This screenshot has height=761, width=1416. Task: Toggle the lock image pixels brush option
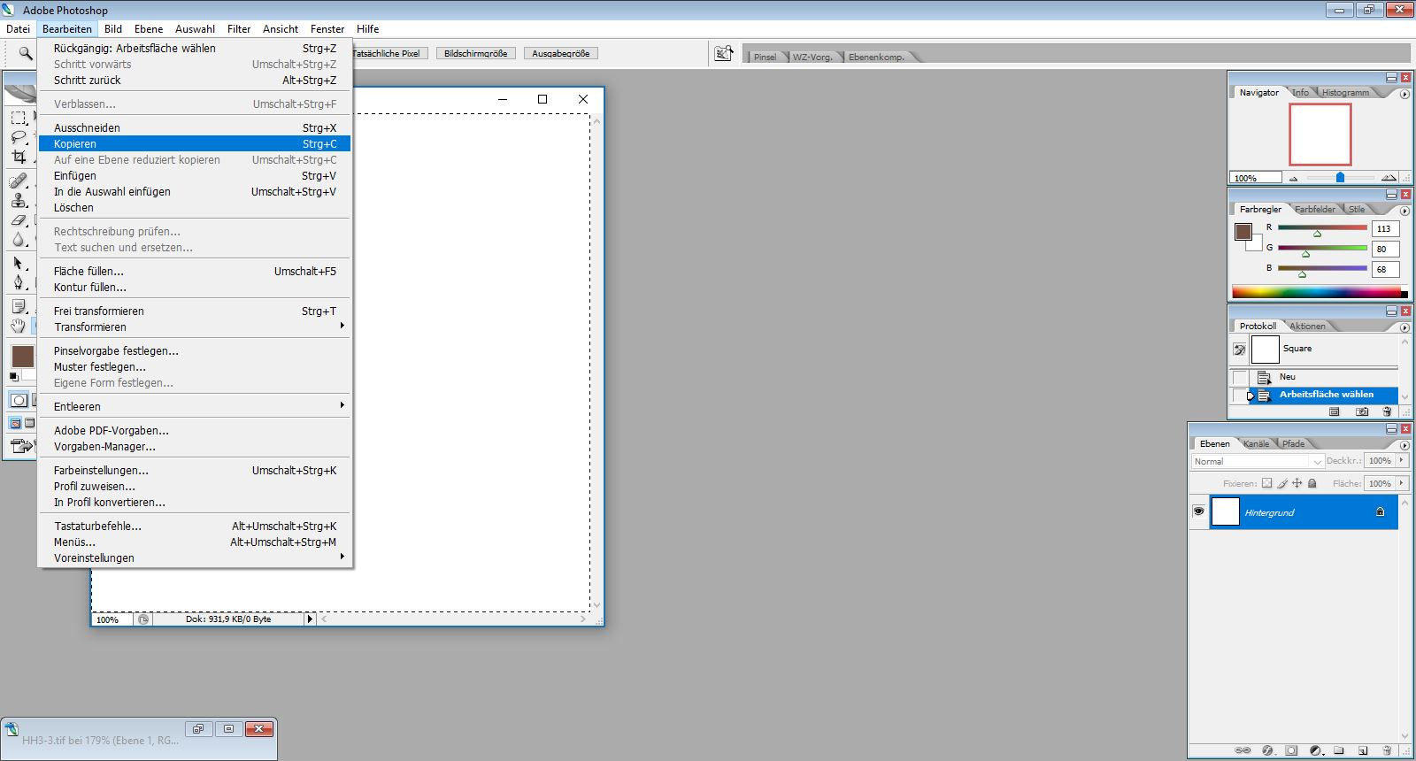(x=1282, y=483)
